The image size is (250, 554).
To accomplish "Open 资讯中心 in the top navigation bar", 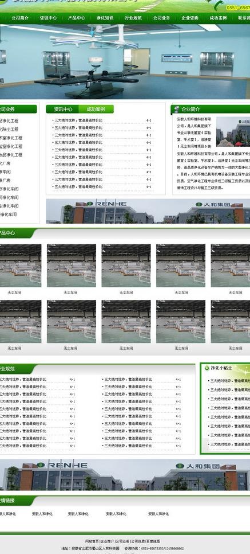I will click(x=48, y=18).
